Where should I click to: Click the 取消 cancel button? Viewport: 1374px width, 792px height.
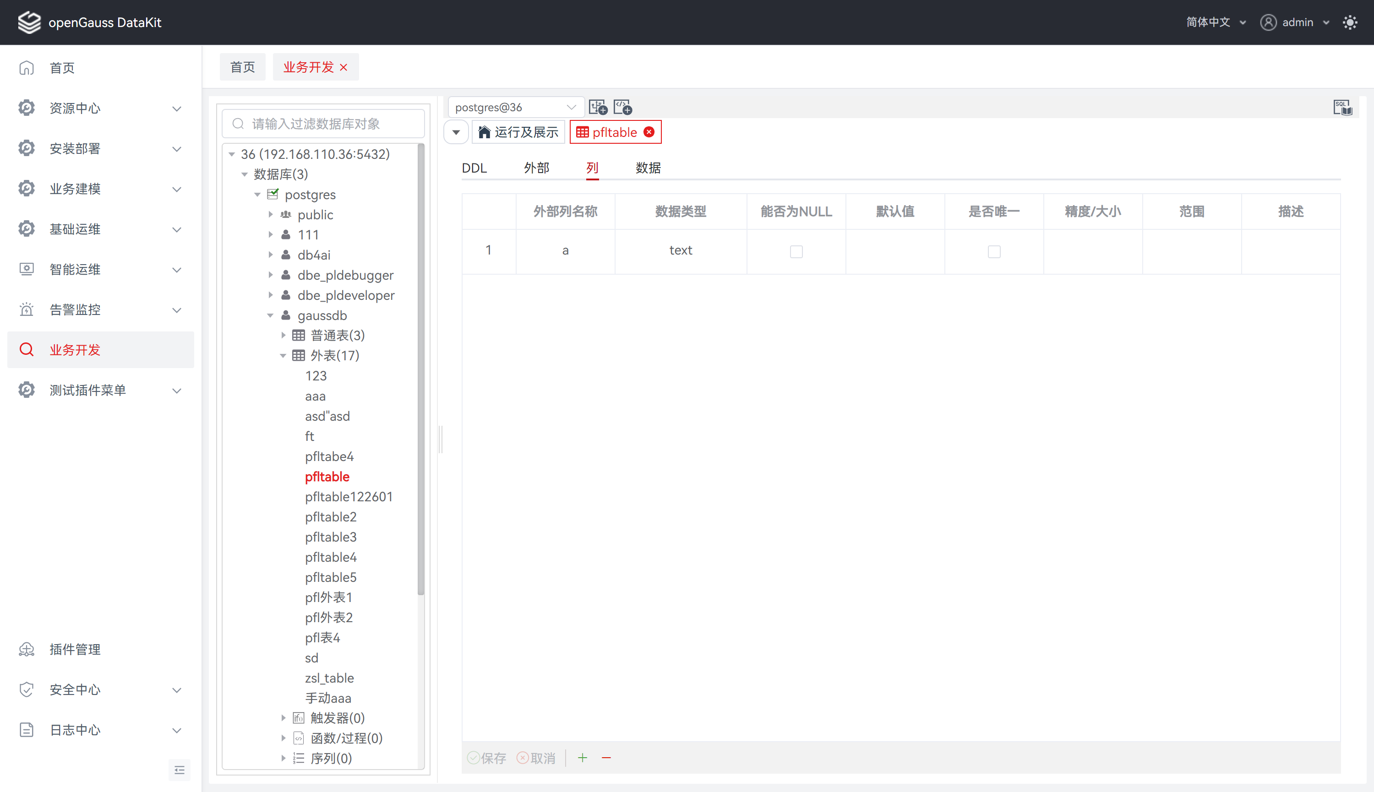(536, 758)
